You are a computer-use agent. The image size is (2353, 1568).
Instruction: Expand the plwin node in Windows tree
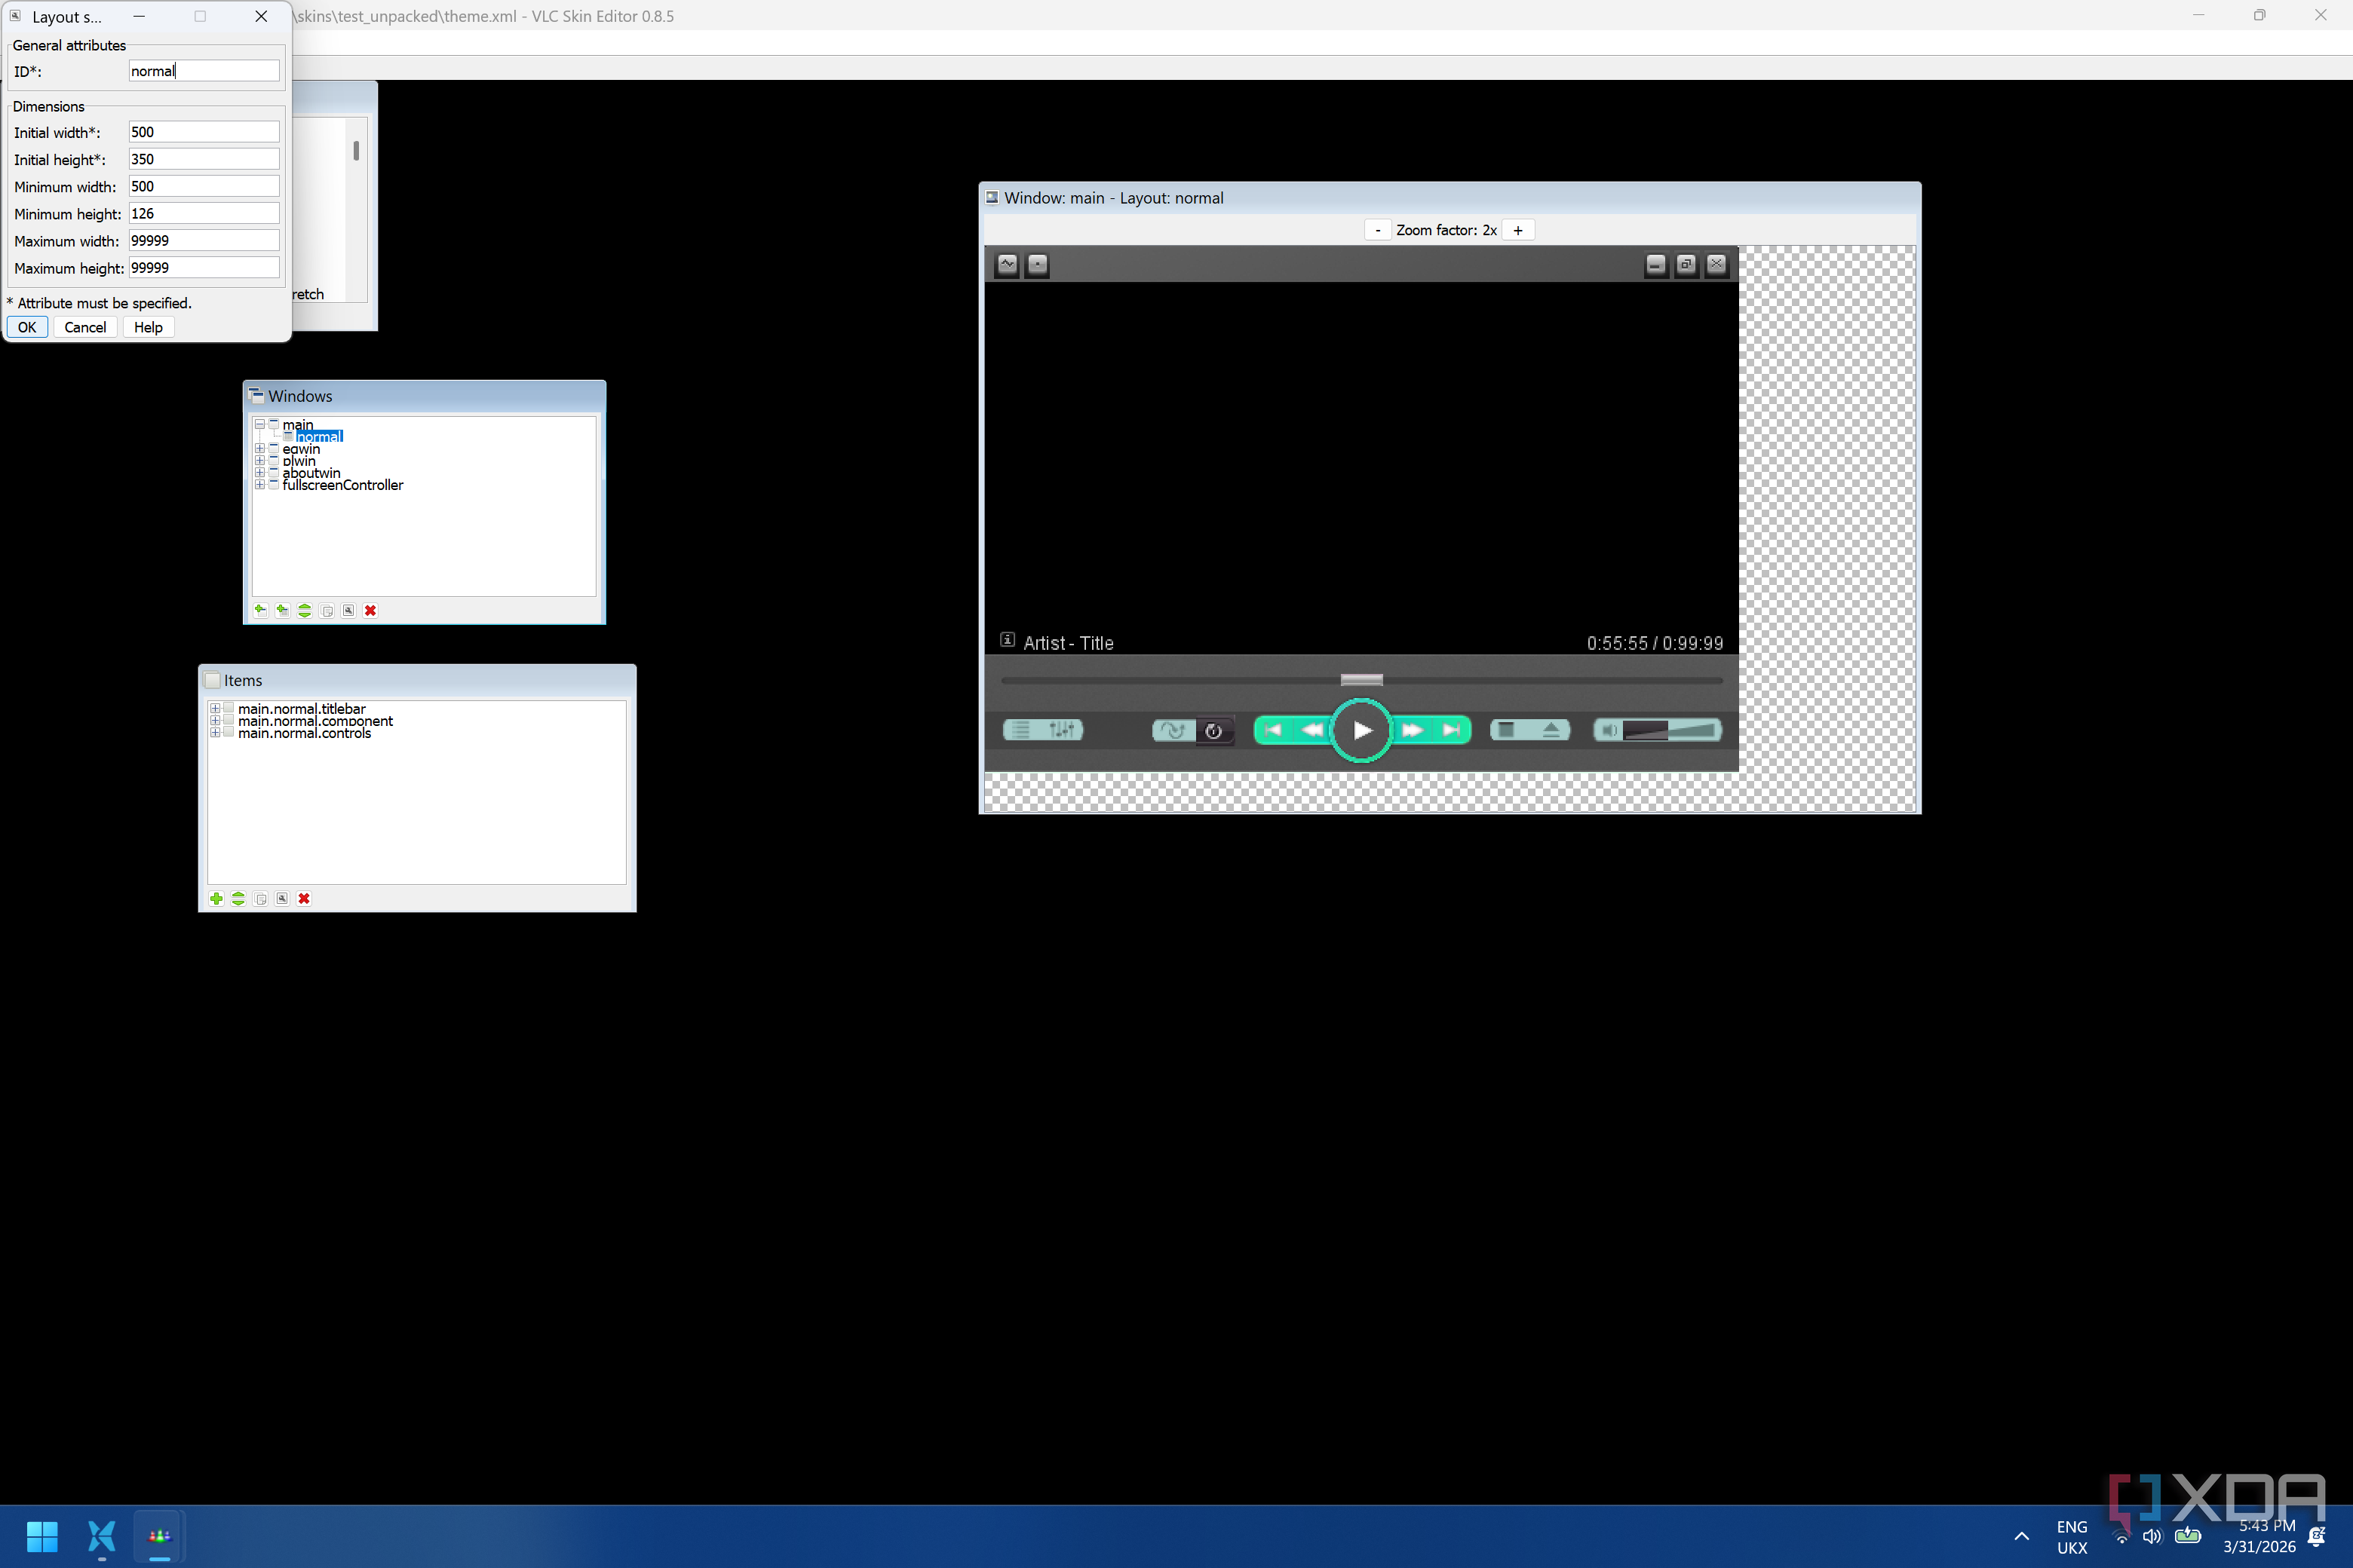tap(260, 461)
